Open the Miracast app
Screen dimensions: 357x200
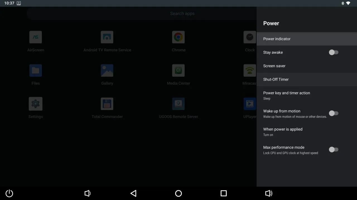(250, 70)
